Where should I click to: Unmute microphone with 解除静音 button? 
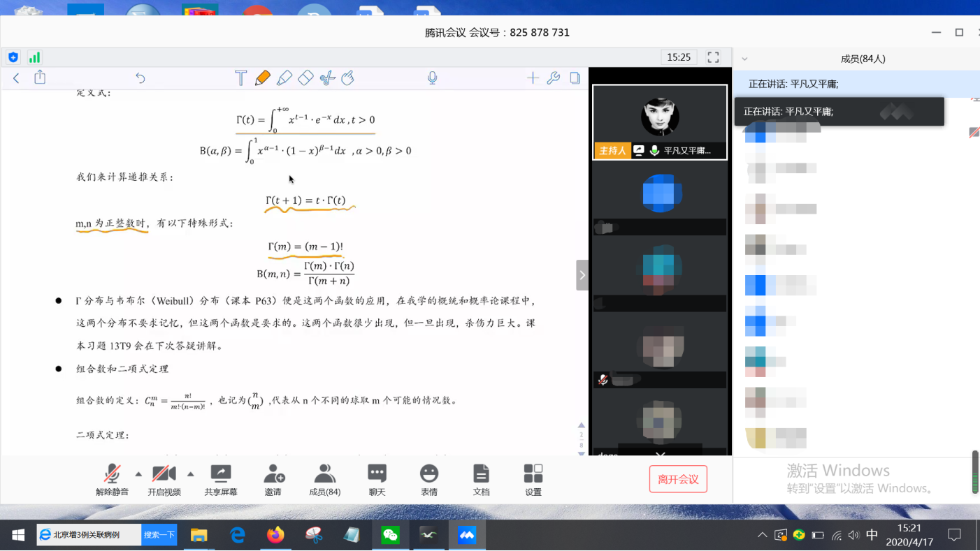[x=112, y=480]
